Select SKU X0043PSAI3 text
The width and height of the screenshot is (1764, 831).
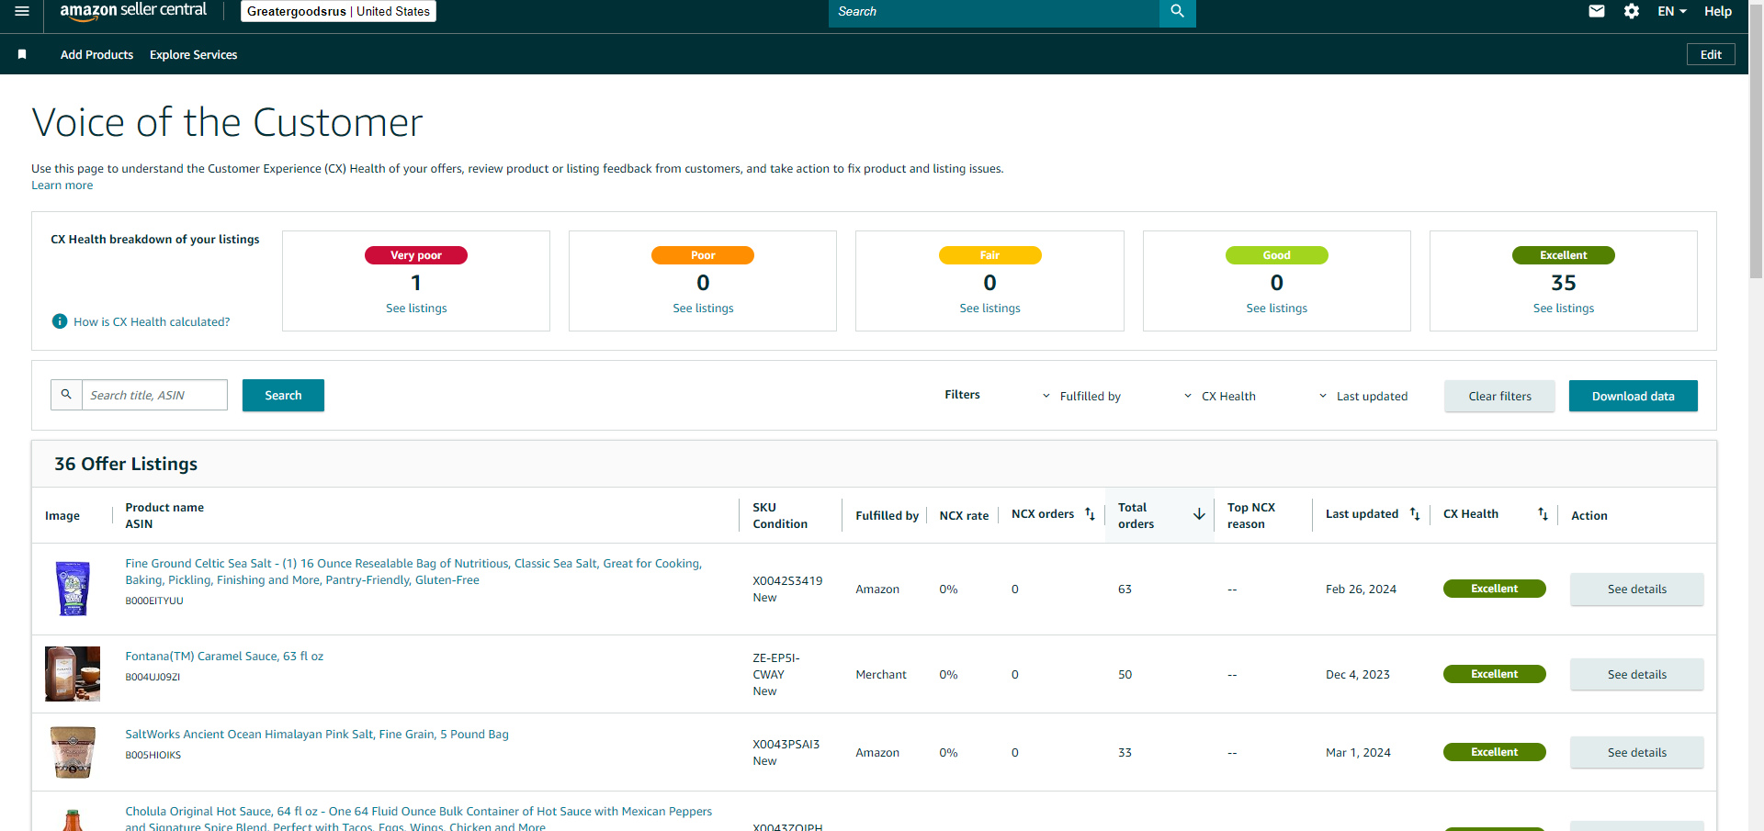point(786,745)
